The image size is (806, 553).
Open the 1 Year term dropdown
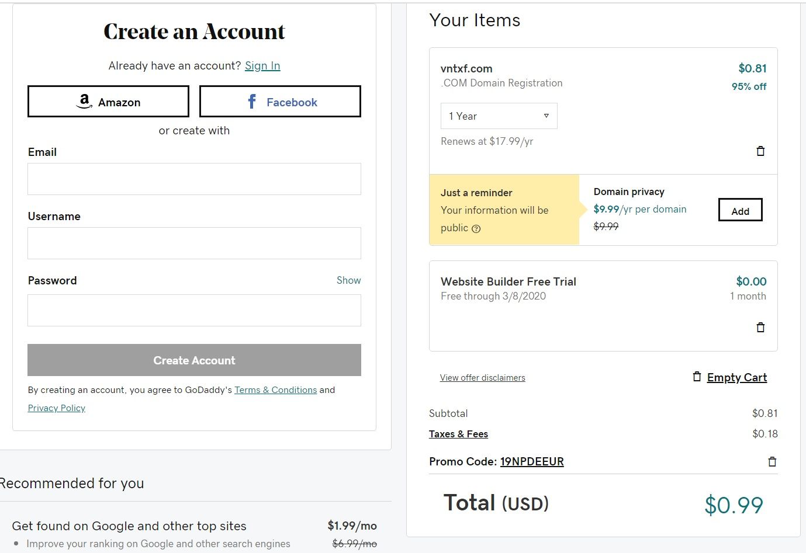pyautogui.click(x=499, y=116)
